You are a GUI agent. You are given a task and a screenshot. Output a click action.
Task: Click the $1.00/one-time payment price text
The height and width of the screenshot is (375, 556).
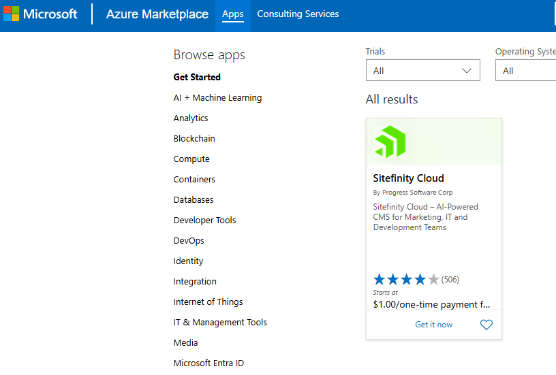tap(431, 304)
